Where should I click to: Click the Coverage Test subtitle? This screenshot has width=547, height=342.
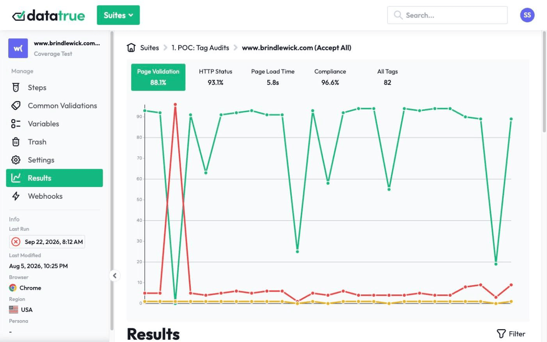(53, 54)
